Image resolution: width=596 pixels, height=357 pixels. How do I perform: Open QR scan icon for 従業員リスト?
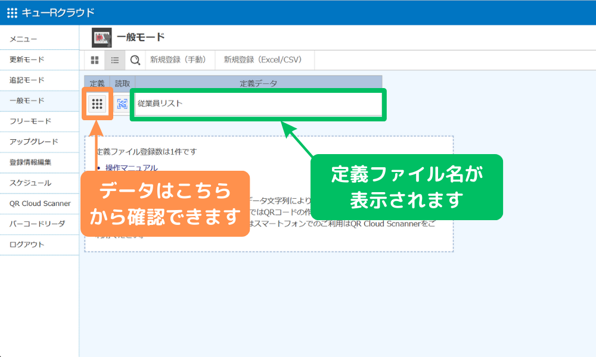[x=122, y=104]
